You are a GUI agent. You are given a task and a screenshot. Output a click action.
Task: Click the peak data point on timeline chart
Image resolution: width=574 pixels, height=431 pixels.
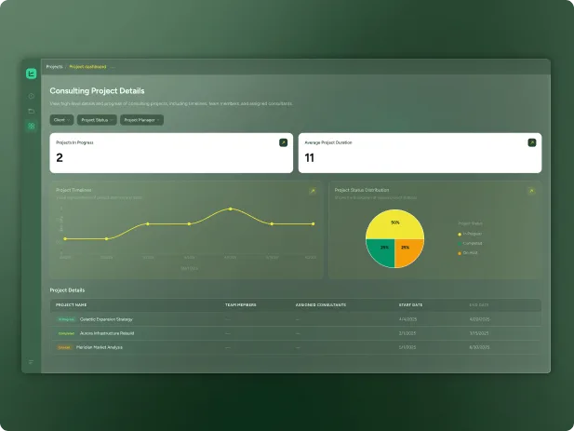[231, 209]
